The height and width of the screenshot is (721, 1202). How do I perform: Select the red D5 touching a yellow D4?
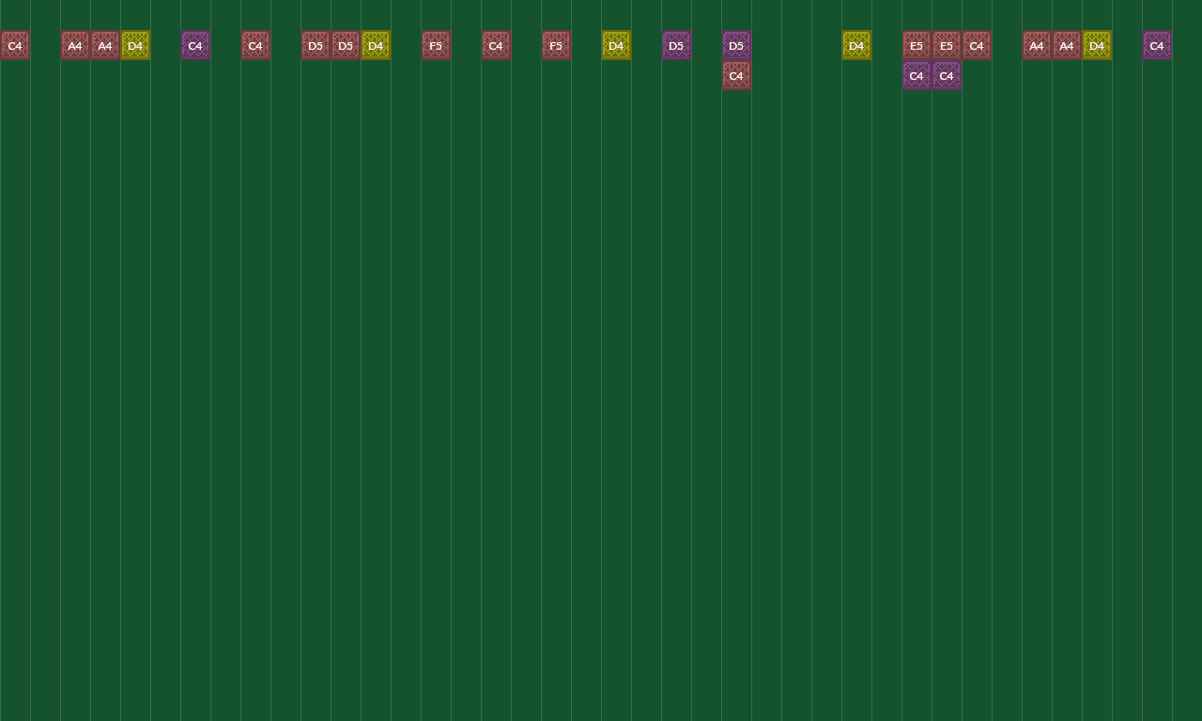[346, 45]
